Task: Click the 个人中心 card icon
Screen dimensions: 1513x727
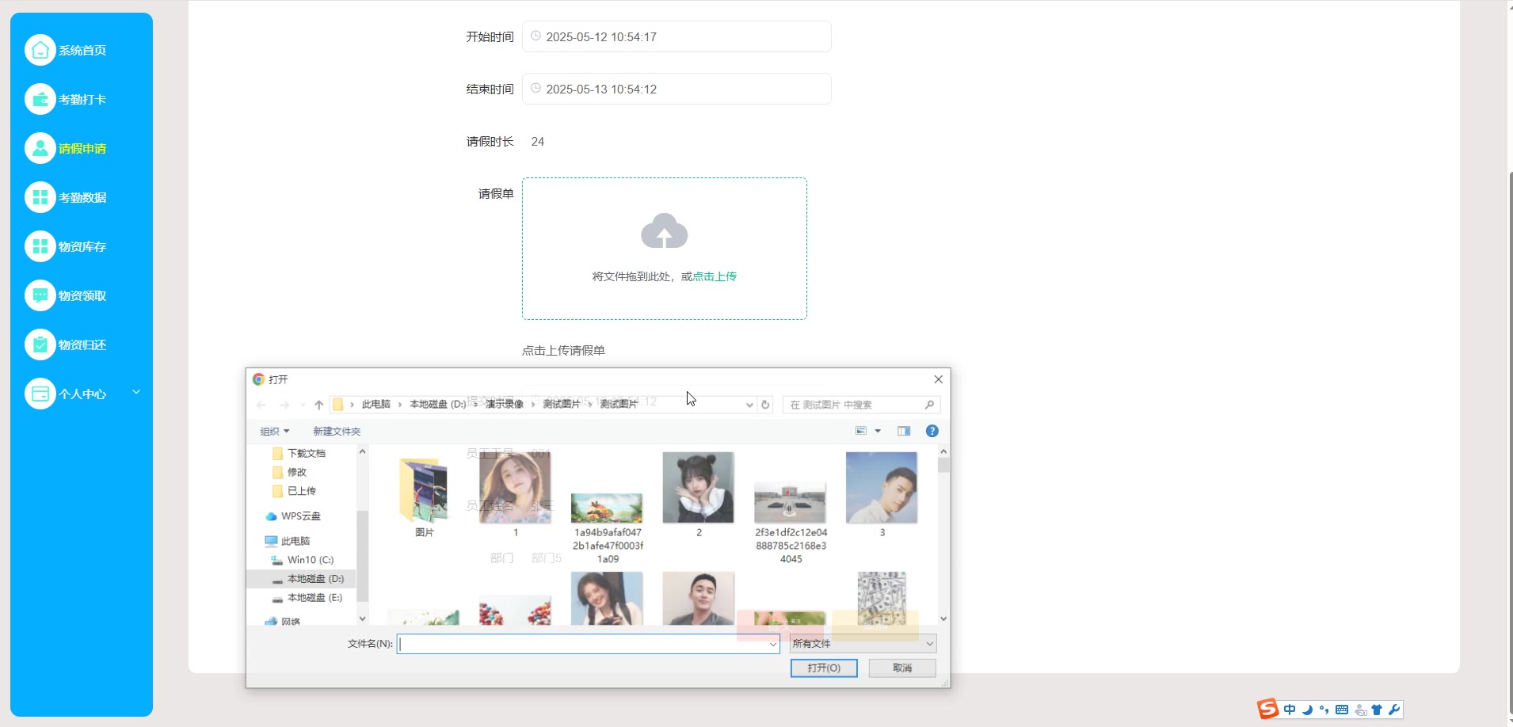Action: [40, 394]
